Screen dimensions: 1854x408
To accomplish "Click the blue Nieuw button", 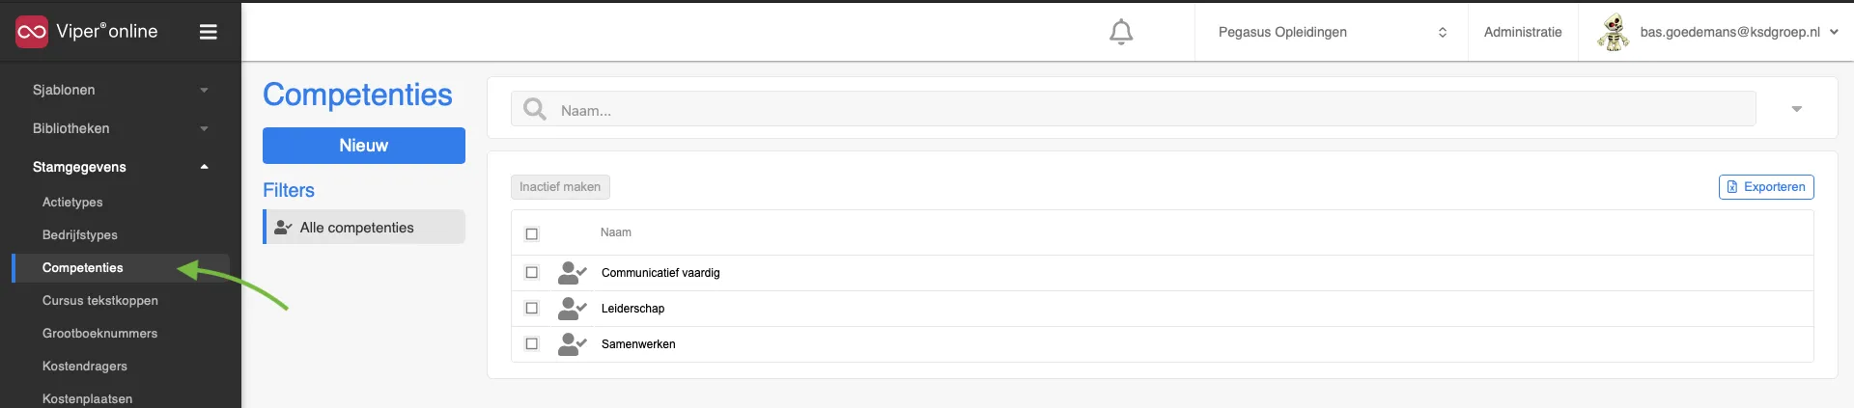I will 364,146.
